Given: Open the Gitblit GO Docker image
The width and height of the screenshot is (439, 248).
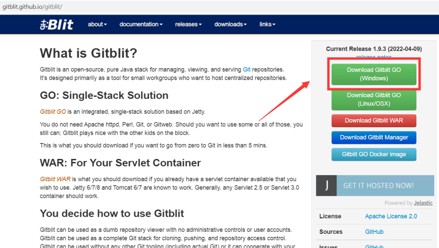Looking at the screenshot, I should [x=374, y=154].
